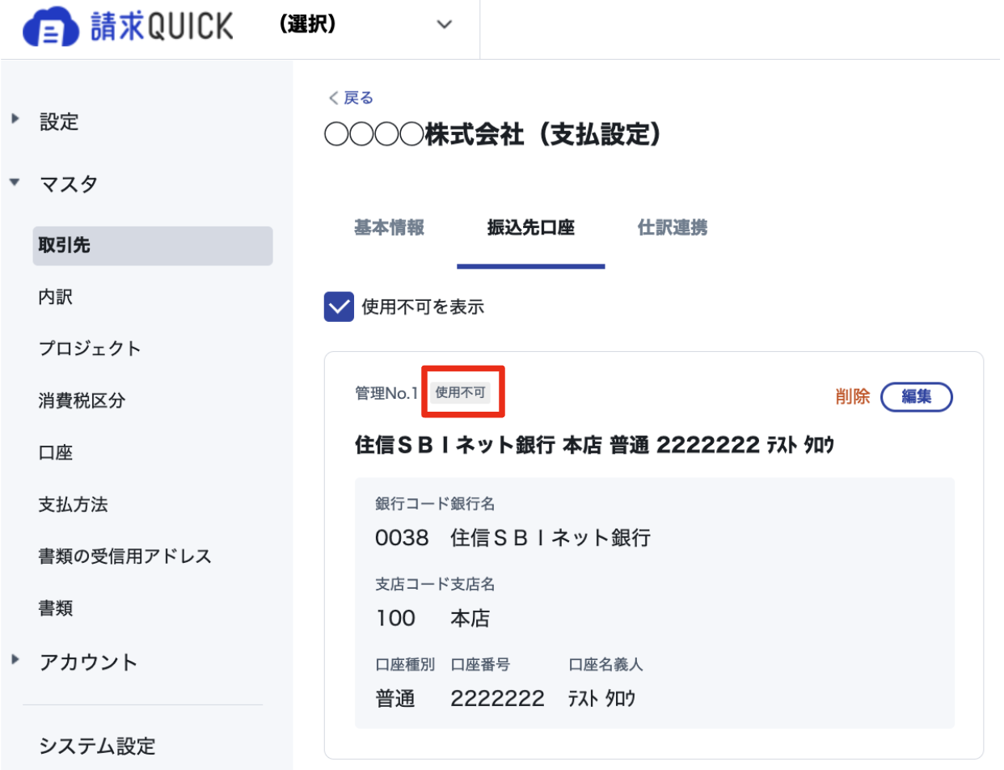Click the 管理No.1 label
Screen dimensions: 1004x770
(x=386, y=394)
